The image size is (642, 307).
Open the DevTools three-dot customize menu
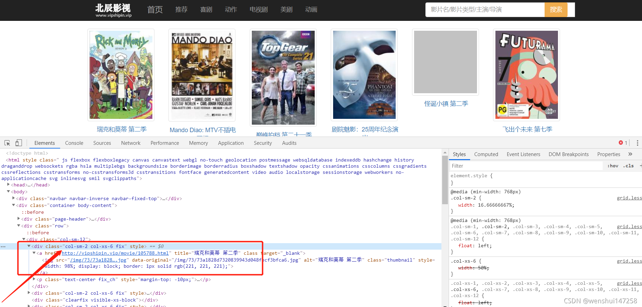pyautogui.click(x=637, y=143)
